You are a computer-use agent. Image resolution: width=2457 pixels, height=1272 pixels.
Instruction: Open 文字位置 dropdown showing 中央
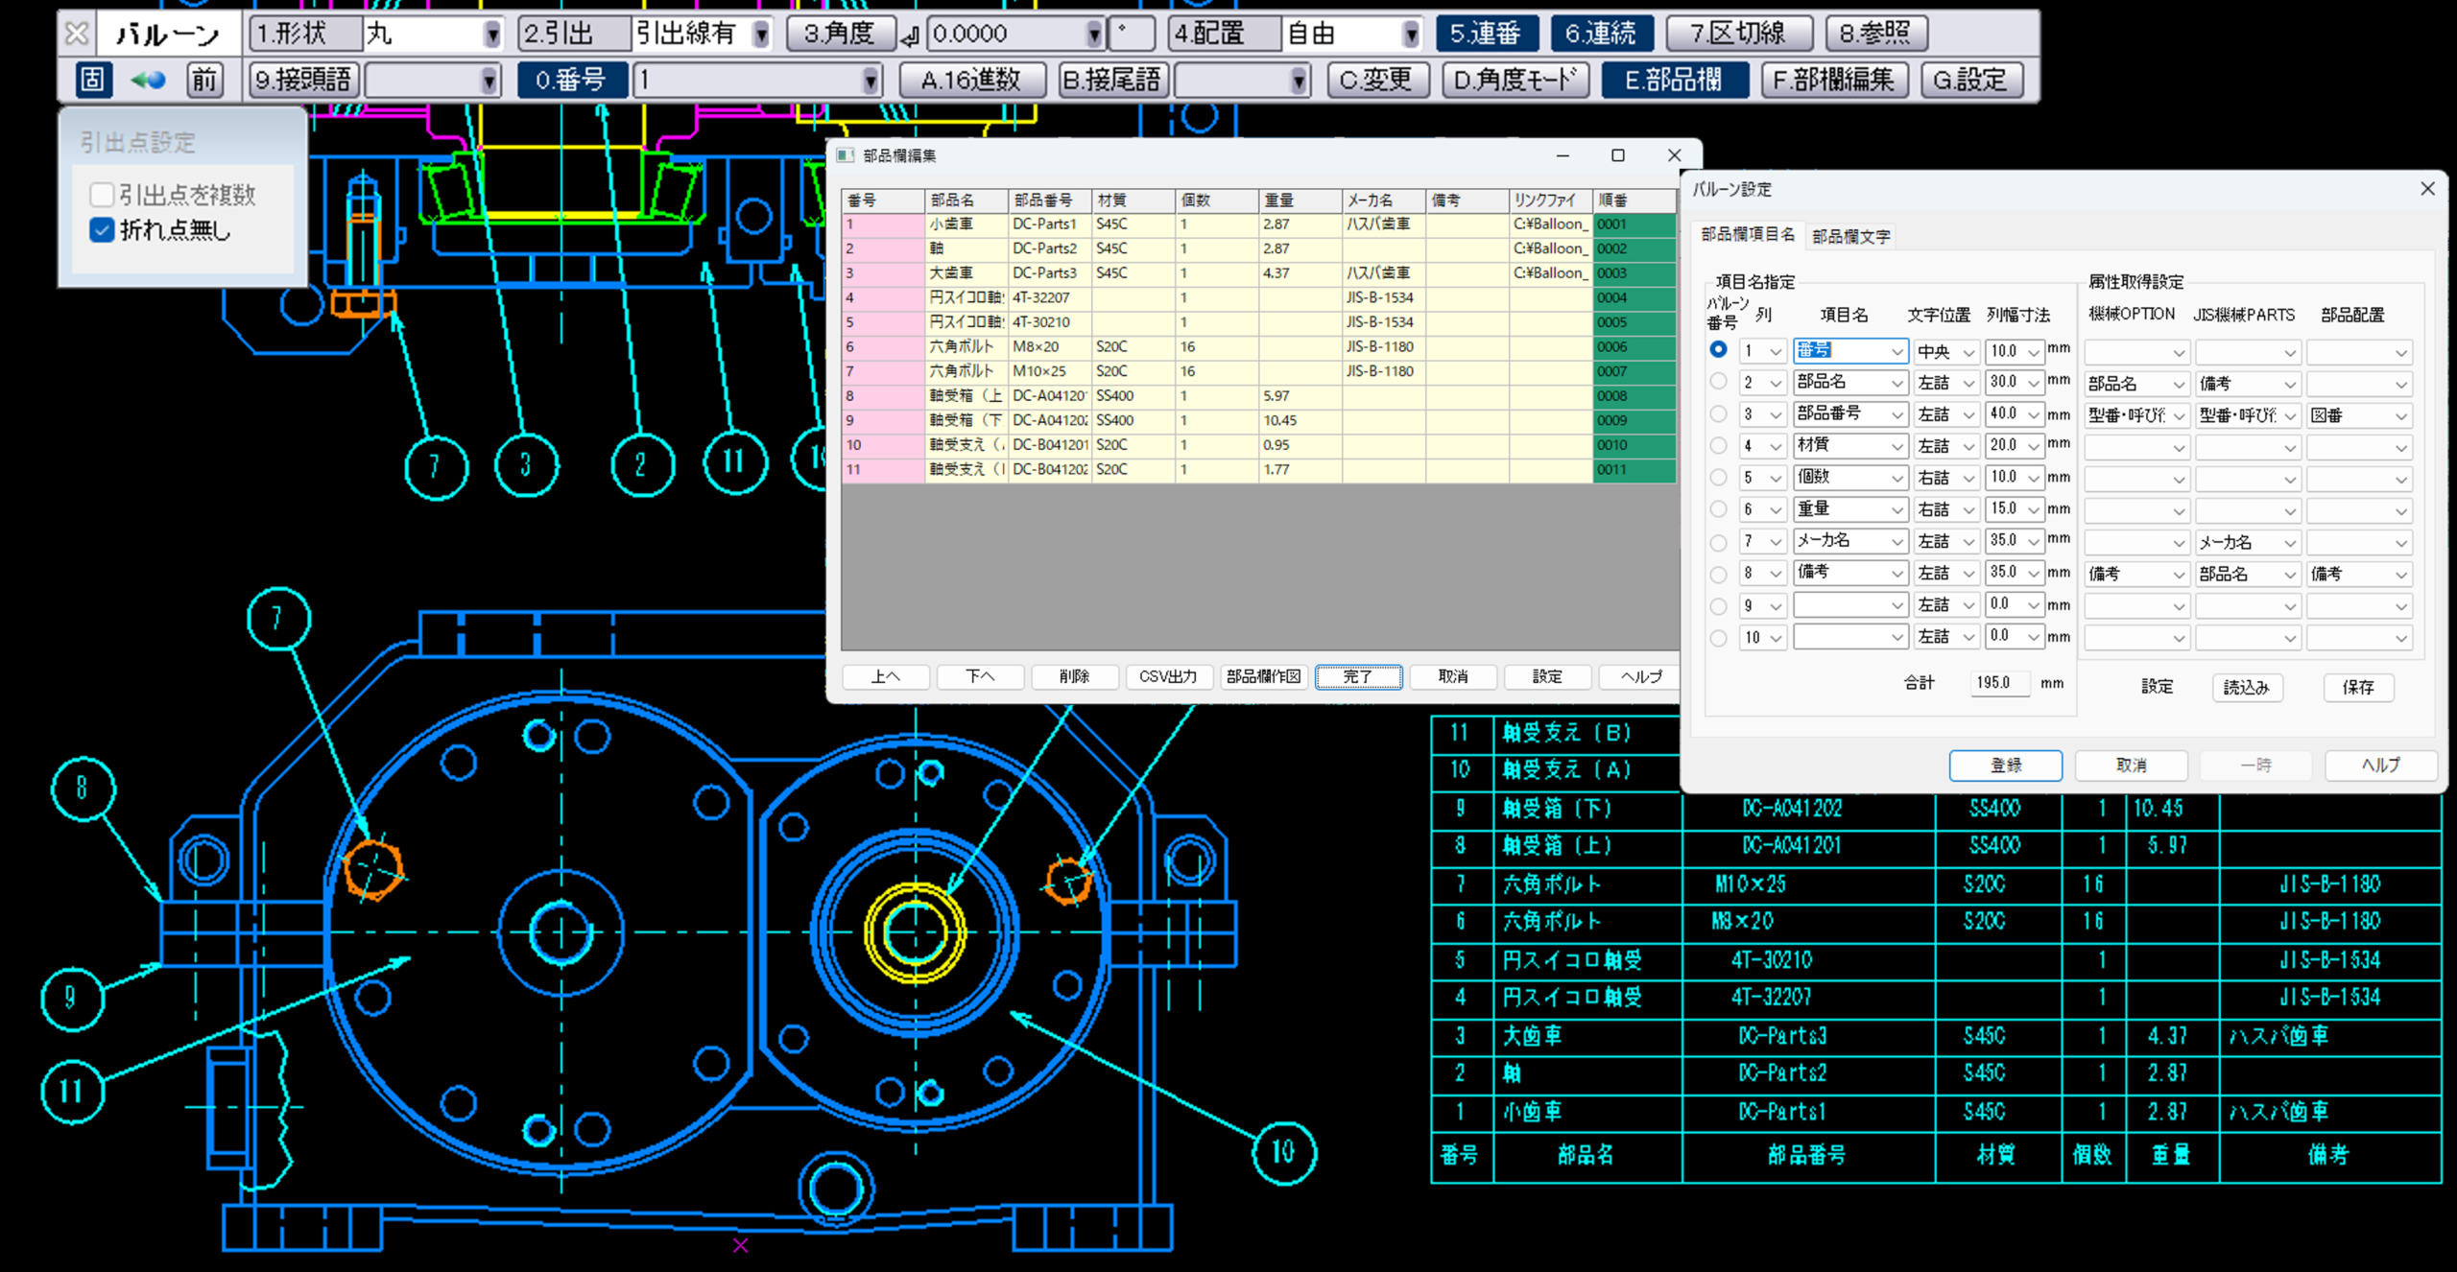click(1945, 352)
